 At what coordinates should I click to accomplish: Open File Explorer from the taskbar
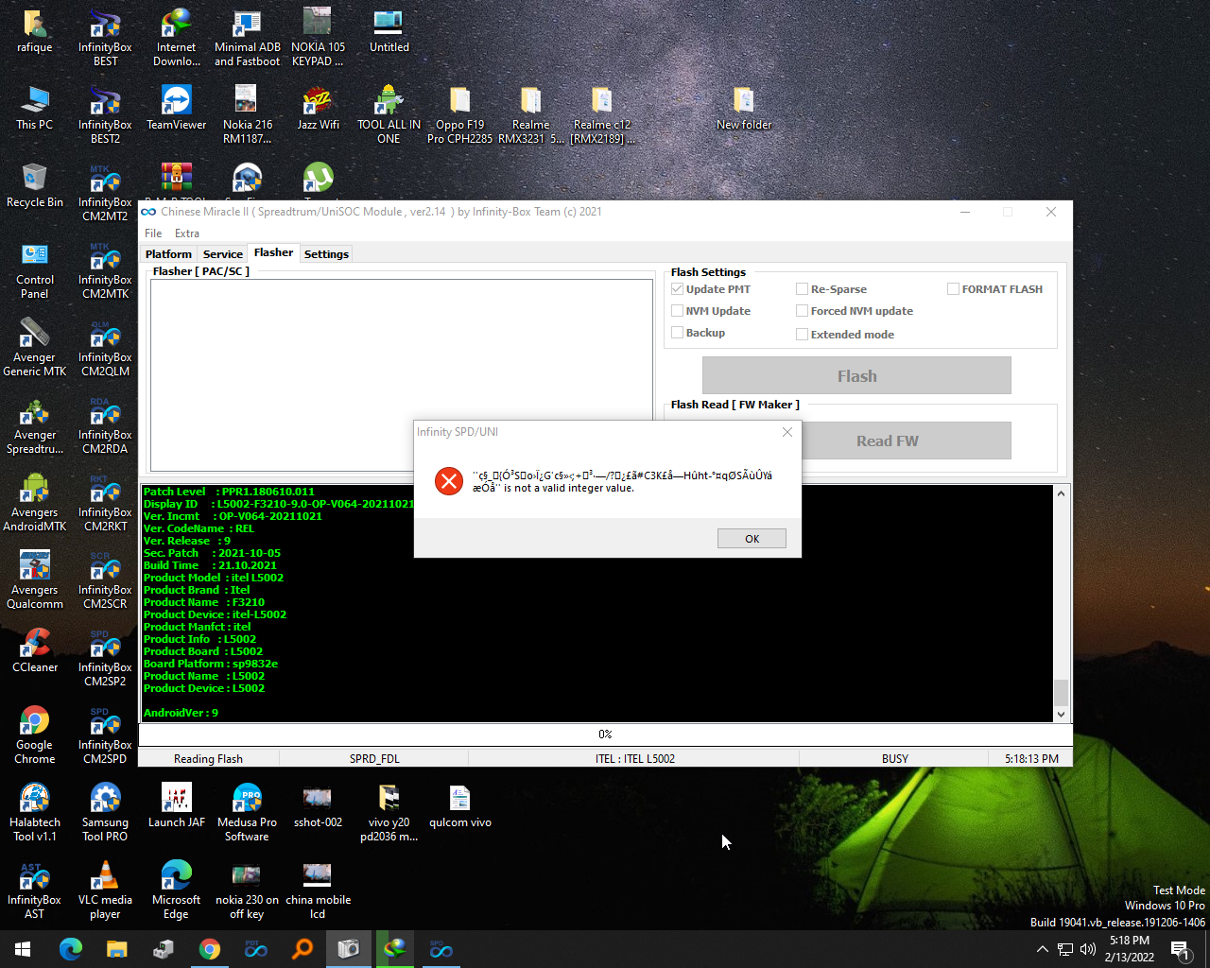[x=116, y=949]
